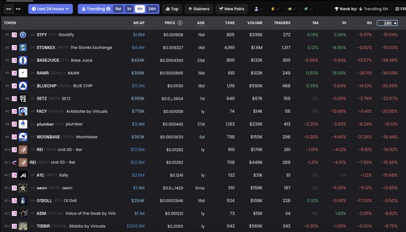Screen dimensions: 406x232
Task: Expand the green megaphone dropdown
Action: click(292, 9)
